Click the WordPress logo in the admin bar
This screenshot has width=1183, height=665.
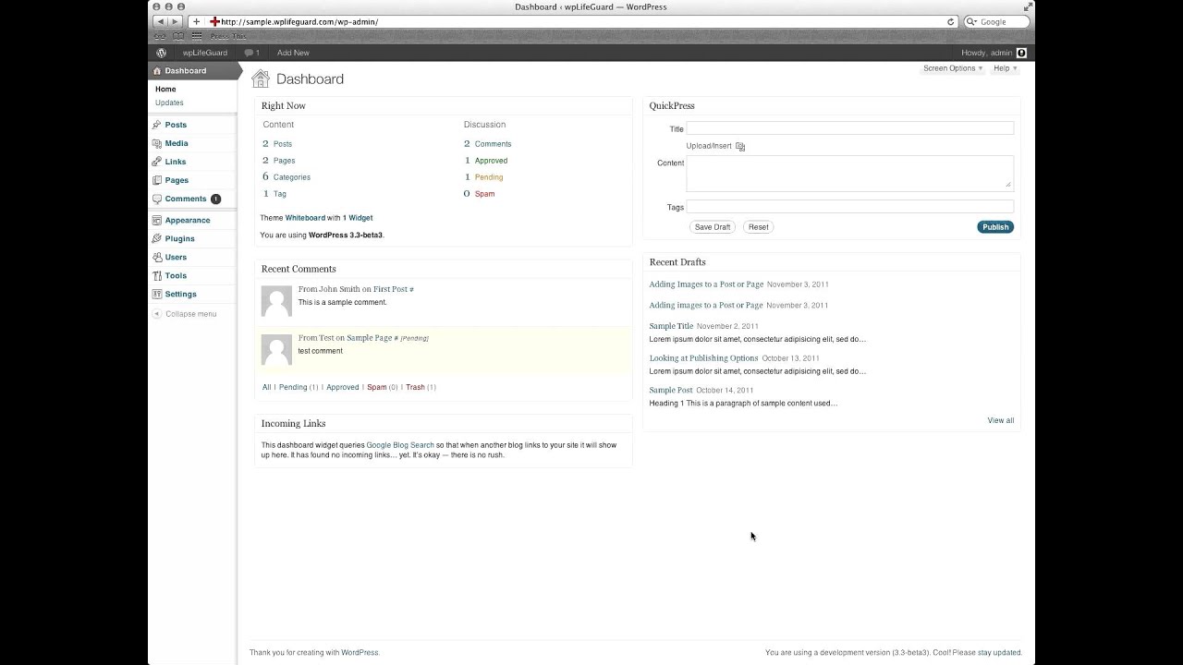click(x=161, y=53)
